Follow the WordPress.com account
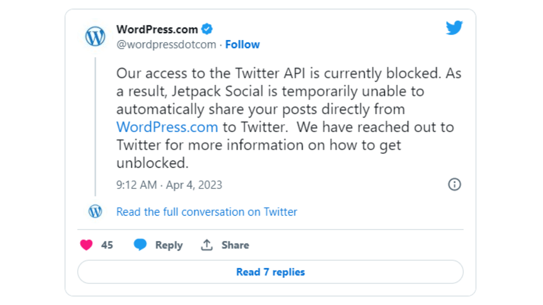 [242, 44]
